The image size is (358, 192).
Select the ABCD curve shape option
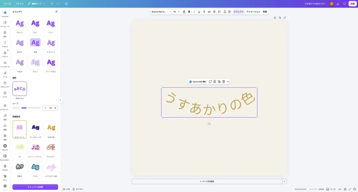pos(20,89)
